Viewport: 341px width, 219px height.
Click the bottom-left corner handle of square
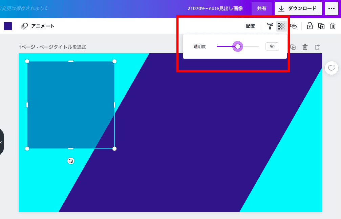[27, 149]
